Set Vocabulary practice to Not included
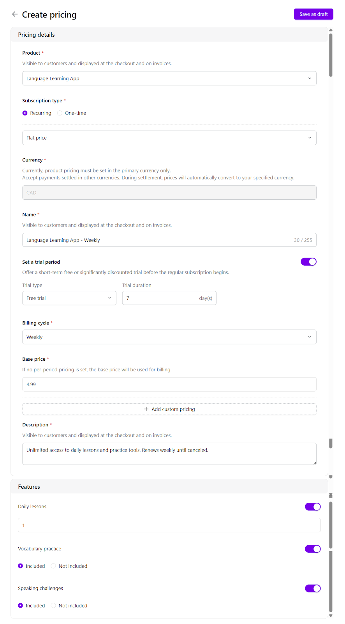The width and height of the screenshot is (345, 624). click(53, 566)
